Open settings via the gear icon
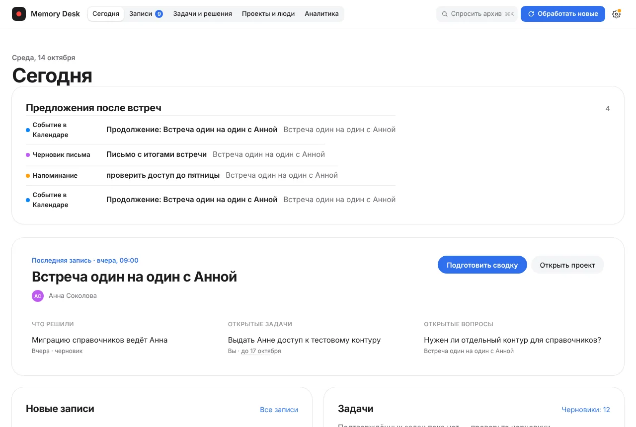Viewport: 636px width, 427px height. tap(617, 14)
